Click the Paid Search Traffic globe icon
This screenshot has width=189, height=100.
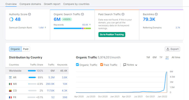[123, 14]
